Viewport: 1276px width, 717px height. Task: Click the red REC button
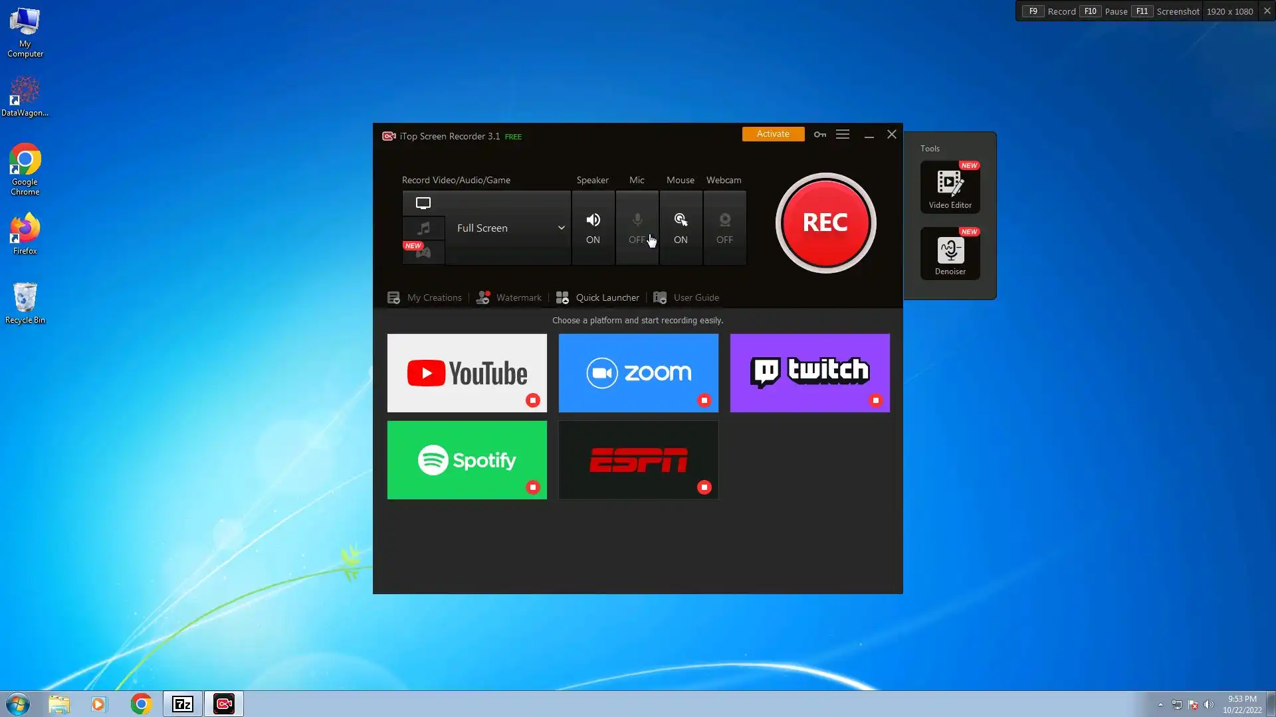tap(825, 223)
